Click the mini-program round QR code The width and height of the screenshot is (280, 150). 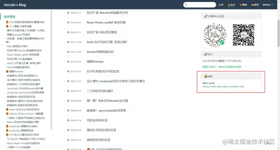[215, 35]
